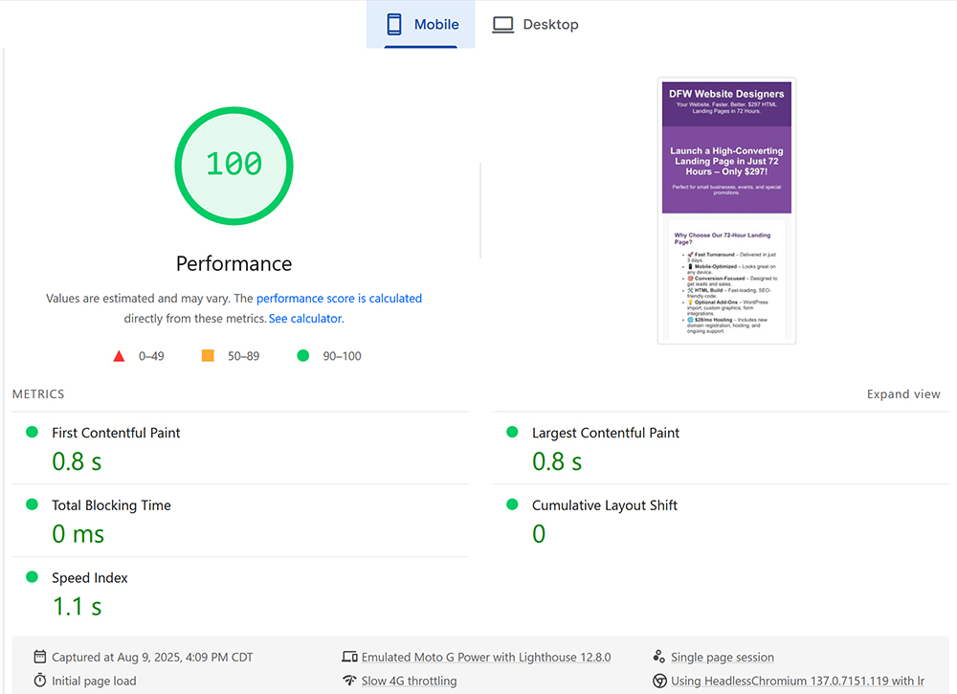Click the page screenshot thumbnail preview
This screenshot has height=694, width=957.
(724, 210)
